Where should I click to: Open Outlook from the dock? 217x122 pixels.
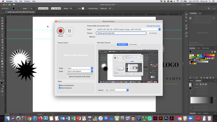62,118
